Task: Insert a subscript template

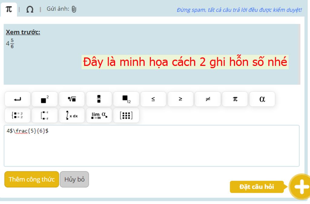Action: [x=126, y=99]
